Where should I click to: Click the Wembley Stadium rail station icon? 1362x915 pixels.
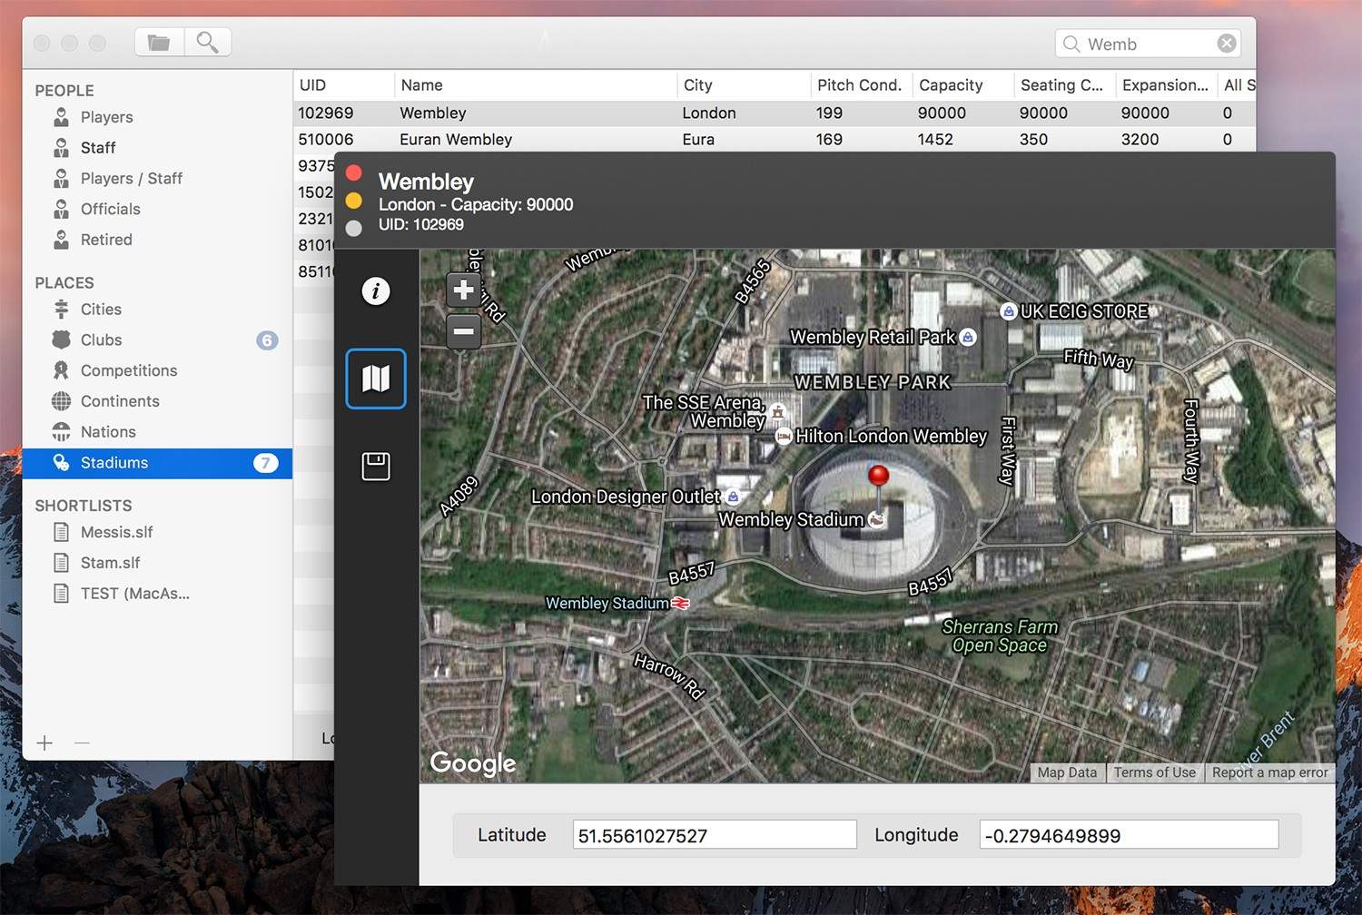680,603
